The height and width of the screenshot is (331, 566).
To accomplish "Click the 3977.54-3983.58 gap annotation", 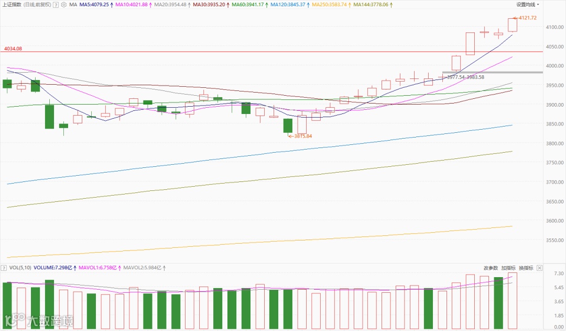I will (466, 77).
